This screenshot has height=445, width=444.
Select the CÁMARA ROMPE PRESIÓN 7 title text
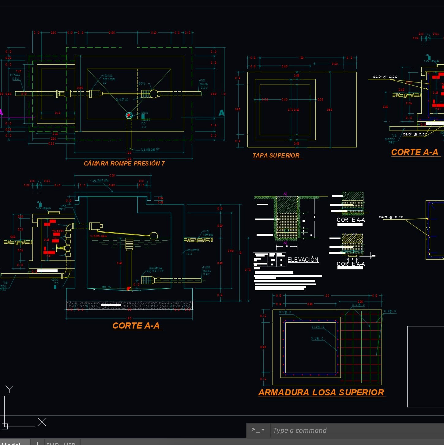[x=124, y=163]
